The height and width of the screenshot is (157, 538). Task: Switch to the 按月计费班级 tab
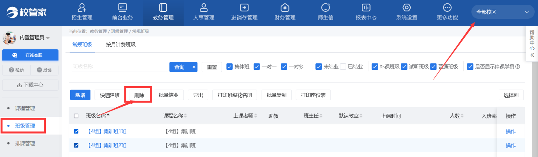121,45
